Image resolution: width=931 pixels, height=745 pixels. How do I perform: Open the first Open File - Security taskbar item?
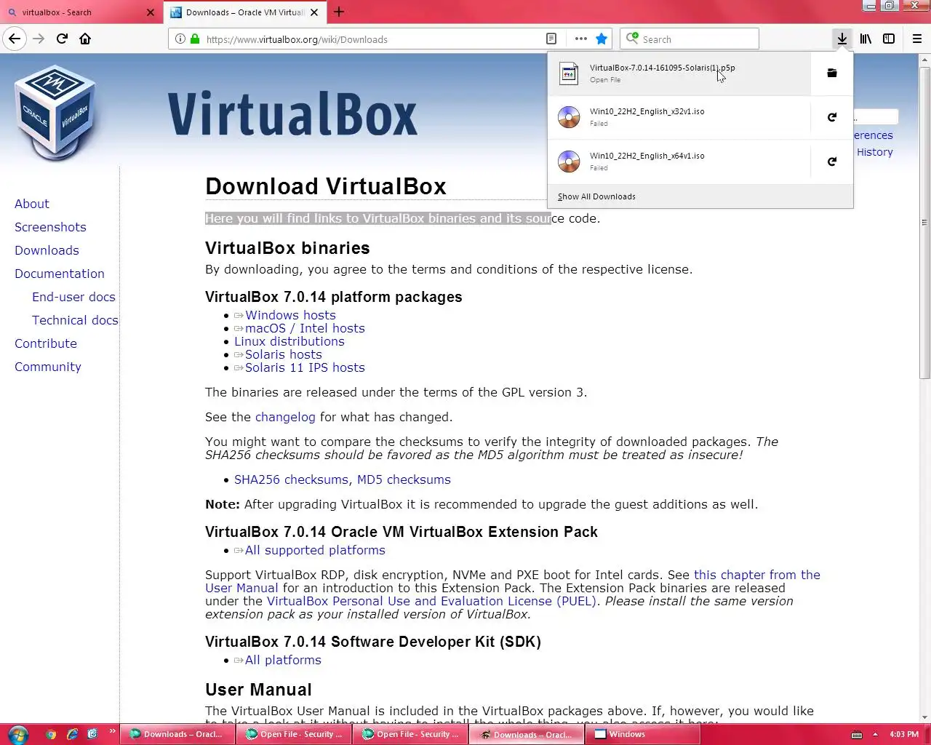294,734
